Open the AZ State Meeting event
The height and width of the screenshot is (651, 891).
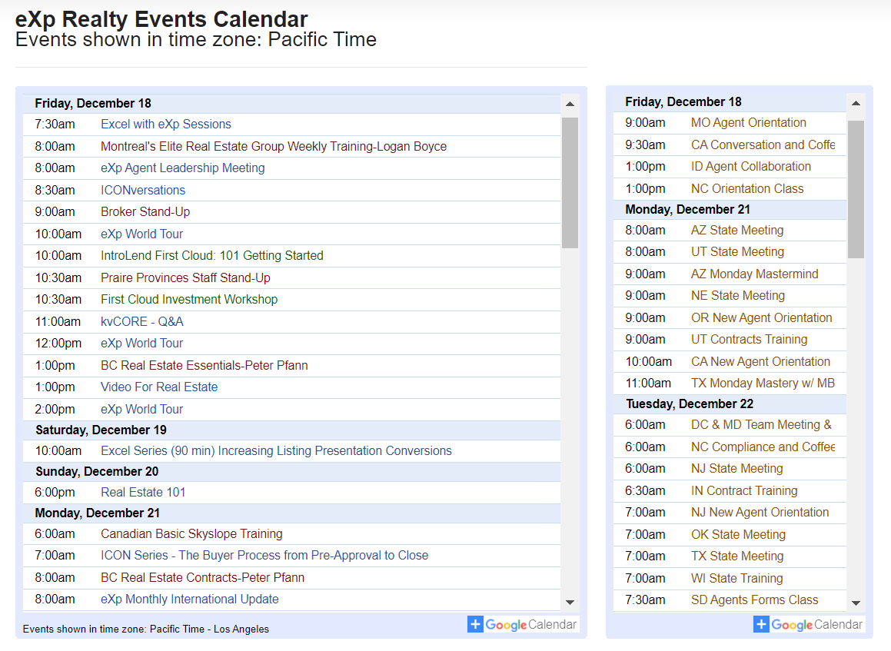click(737, 230)
